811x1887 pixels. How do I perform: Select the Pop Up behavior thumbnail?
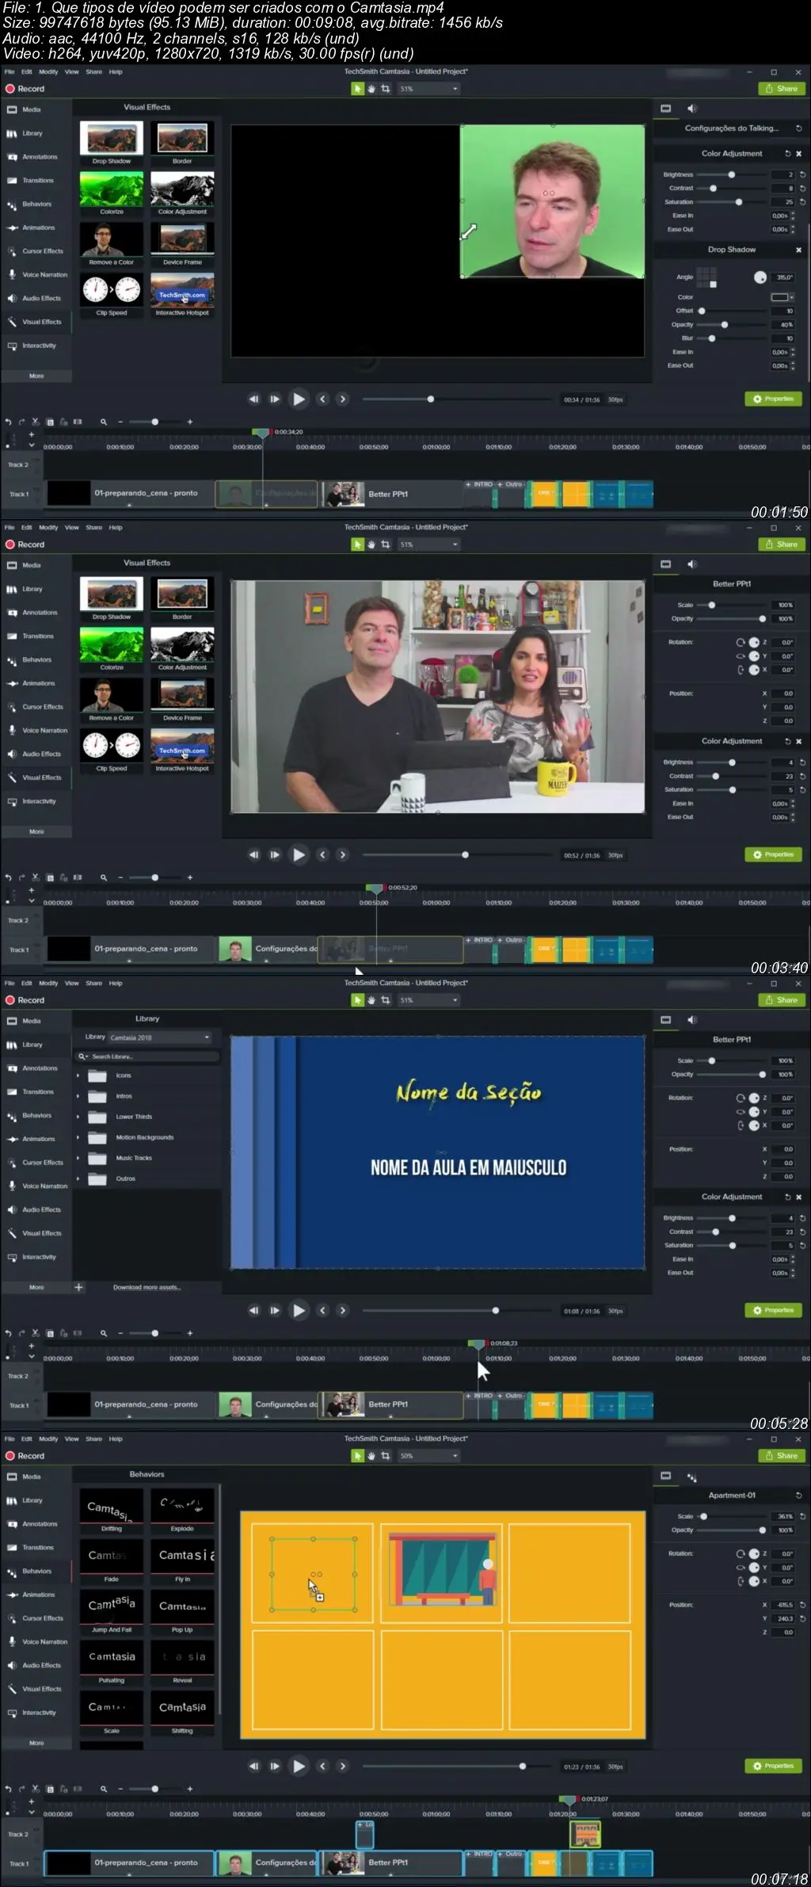[x=182, y=1606]
